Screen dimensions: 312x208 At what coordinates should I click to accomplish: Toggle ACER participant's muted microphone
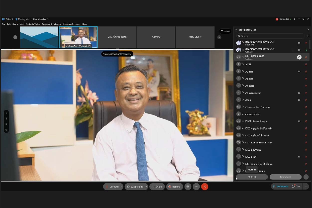pyautogui.click(x=306, y=65)
